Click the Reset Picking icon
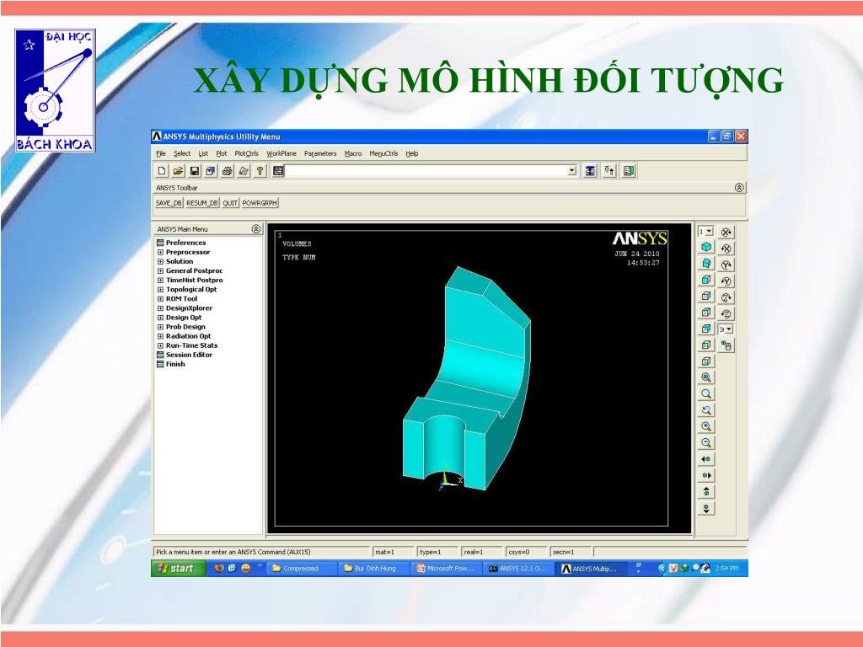863x647 pixels. point(609,171)
